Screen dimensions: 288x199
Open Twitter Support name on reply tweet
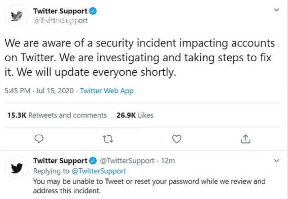click(60, 161)
